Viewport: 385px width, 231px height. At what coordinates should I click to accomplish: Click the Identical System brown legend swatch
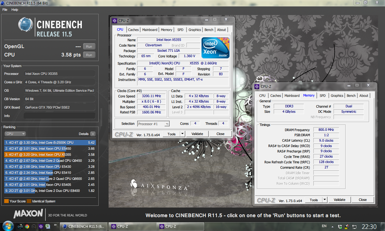(29, 201)
